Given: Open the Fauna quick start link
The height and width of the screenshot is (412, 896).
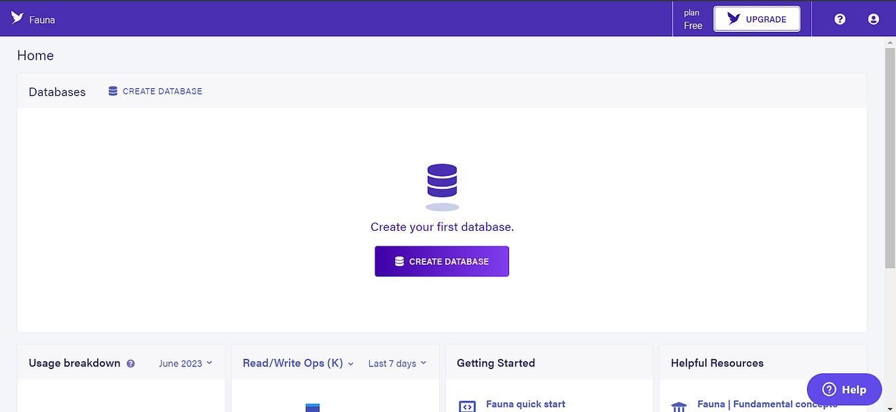Looking at the screenshot, I should coord(525,404).
